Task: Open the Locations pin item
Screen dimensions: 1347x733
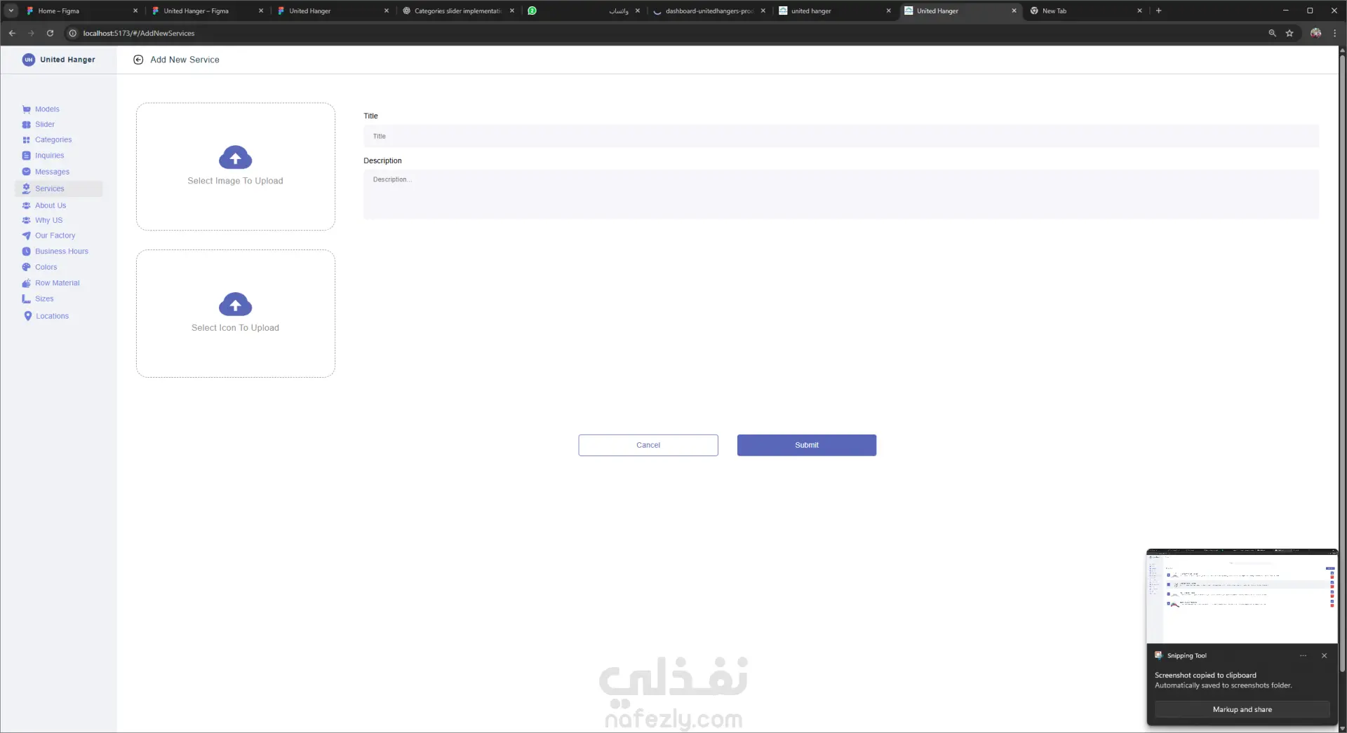Action: [x=46, y=316]
